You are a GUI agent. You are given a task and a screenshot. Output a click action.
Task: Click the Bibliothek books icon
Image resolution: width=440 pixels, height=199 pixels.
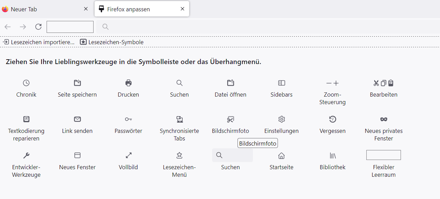pyautogui.click(x=332, y=156)
